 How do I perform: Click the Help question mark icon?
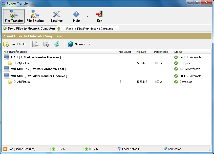(x=76, y=14)
